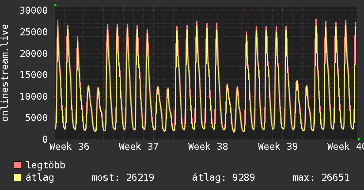Click the 10000 y-axis label
The image size is (364, 190).
tap(34, 96)
